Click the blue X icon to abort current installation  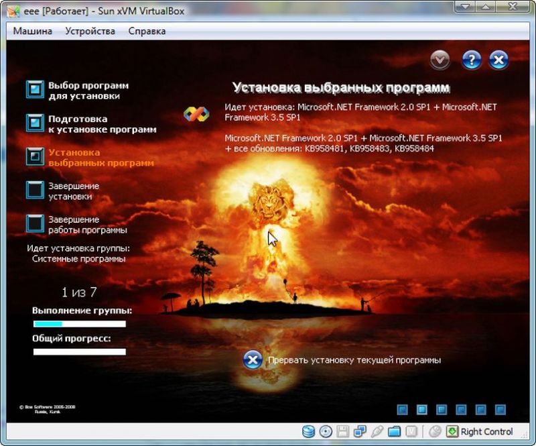252,360
